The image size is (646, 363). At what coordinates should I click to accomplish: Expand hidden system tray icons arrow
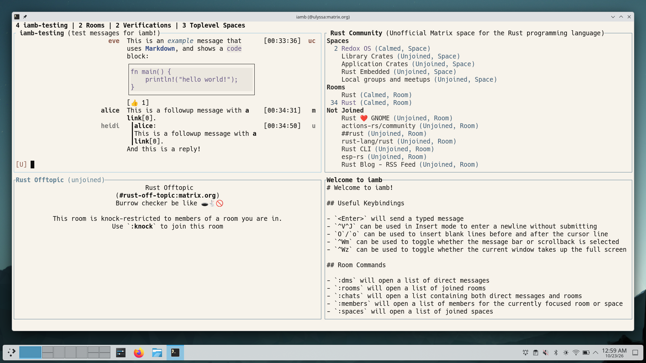coord(596,353)
